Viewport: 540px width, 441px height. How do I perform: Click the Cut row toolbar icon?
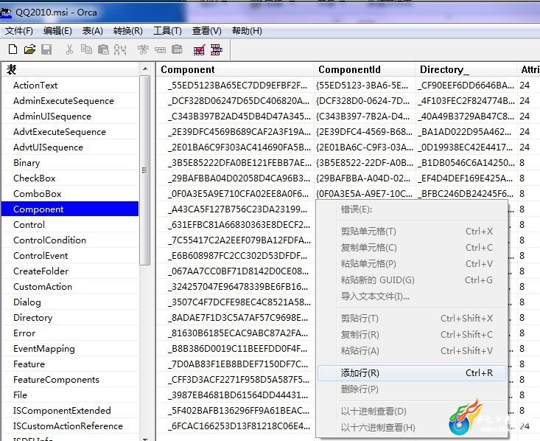(143, 49)
